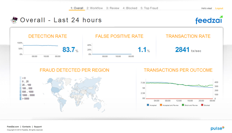Click the Logout link
The width and height of the screenshot is (232, 133).
pos(219,8)
